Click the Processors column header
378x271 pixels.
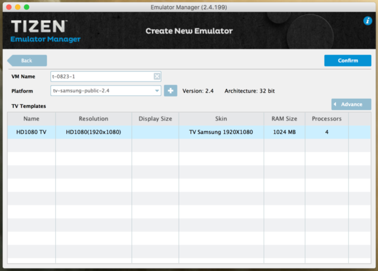[x=326, y=119]
